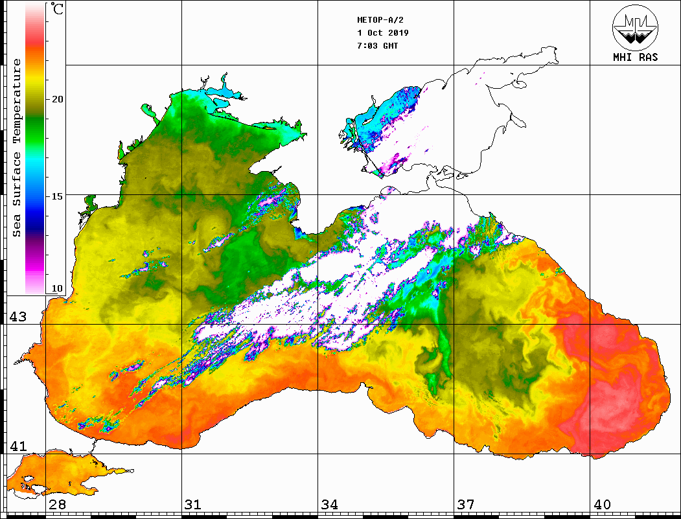Click longitude label 34

pyautogui.click(x=329, y=504)
